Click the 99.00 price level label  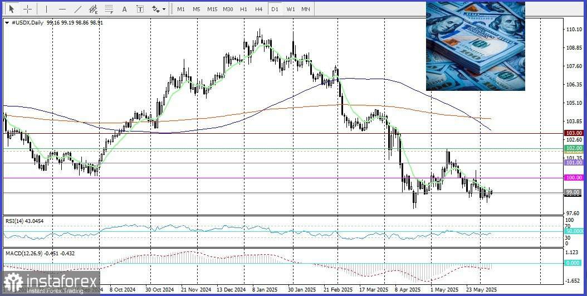(x=573, y=192)
